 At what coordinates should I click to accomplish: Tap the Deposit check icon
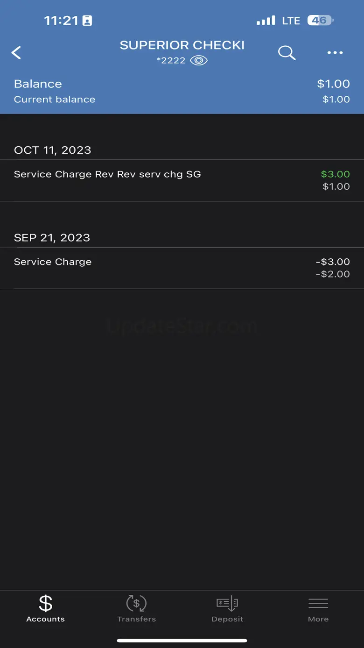(x=227, y=603)
